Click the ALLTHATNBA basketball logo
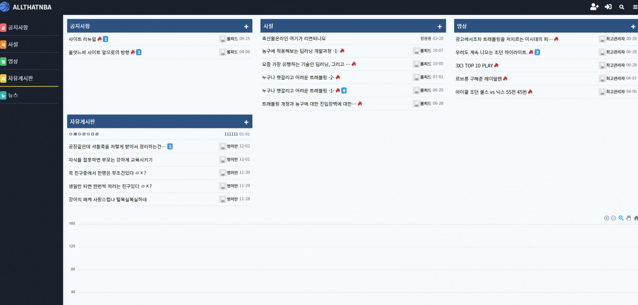Image resolution: width=638 pixels, height=305 pixels. tap(5, 7)
